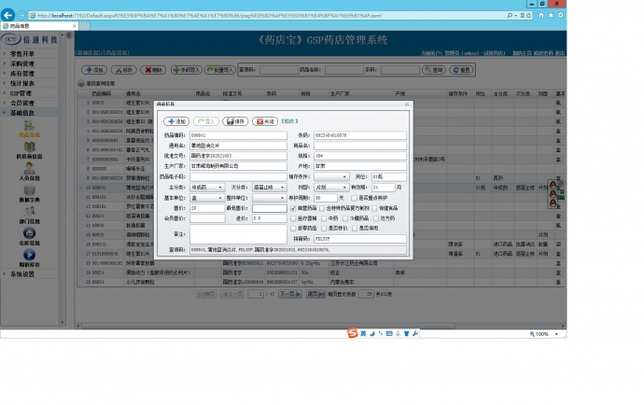Click 条码导入 button in toolbar
Screen dimensions: 644x405
point(186,70)
